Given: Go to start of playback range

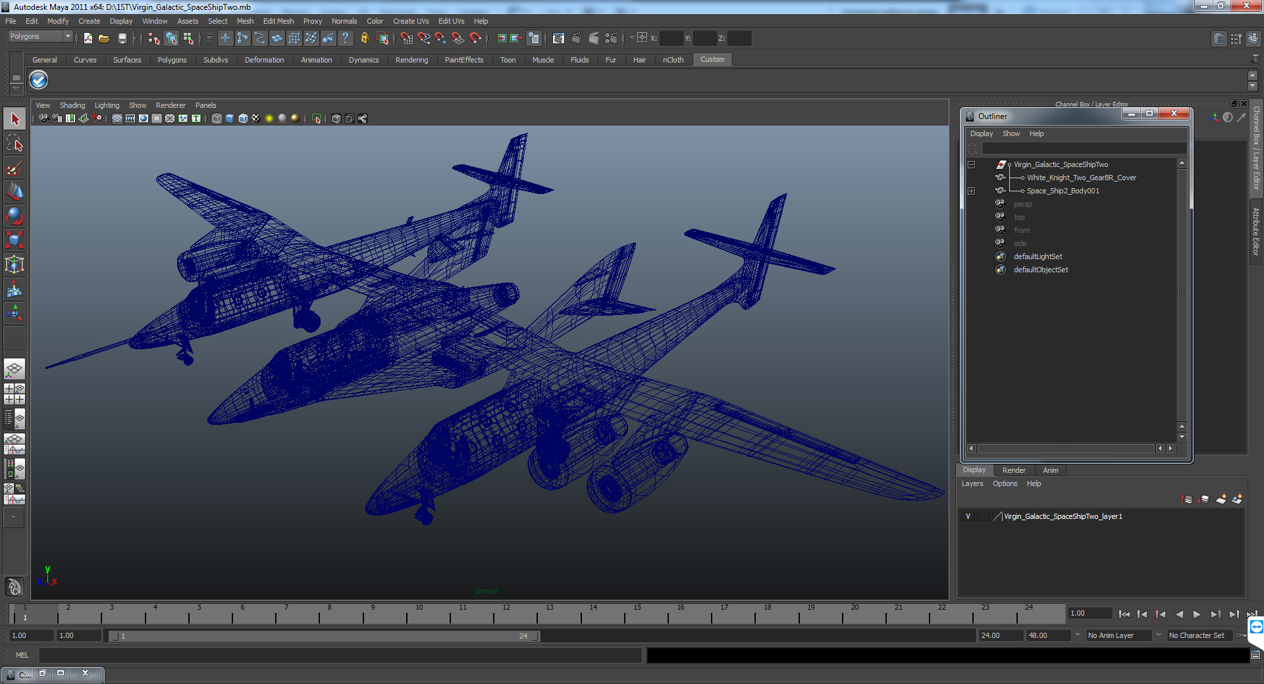Looking at the screenshot, I should pyautogui.click(x=1124, y=614).
